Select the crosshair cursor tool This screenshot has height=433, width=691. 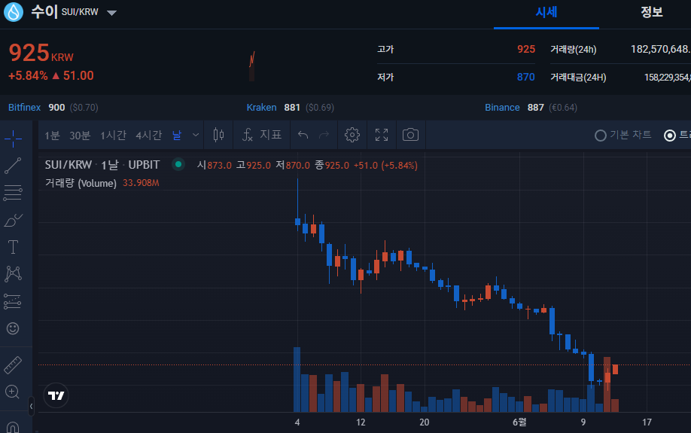click(x=14, y=139)
